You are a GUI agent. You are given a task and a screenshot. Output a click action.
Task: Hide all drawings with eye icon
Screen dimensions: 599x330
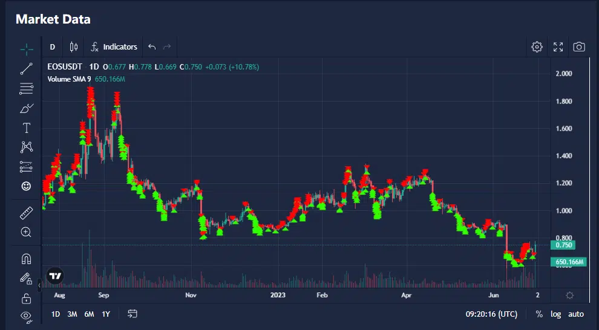tap(26, 315)
